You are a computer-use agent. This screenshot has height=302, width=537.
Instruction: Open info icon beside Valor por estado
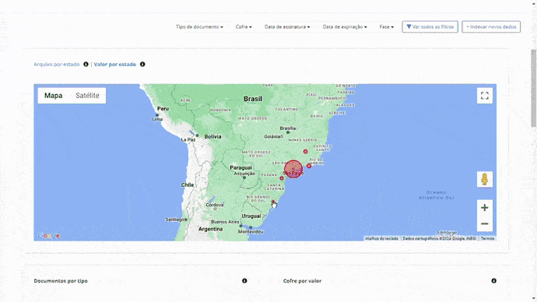point(142,65)
